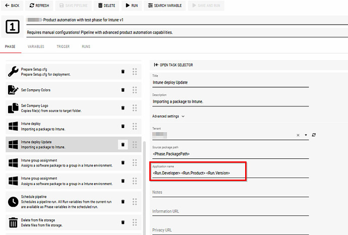Screen dimensions: 348x235
Task: Refresh the Tenant list icon
Action: pyautogui.click(x=314, y=135)
